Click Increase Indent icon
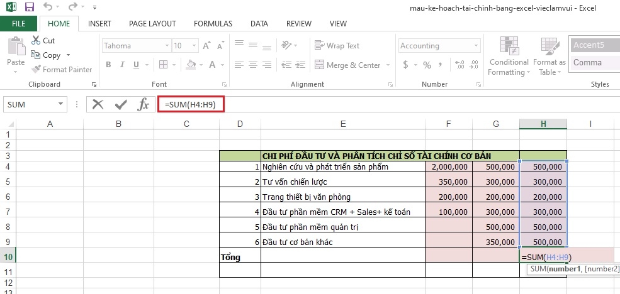 300,64
